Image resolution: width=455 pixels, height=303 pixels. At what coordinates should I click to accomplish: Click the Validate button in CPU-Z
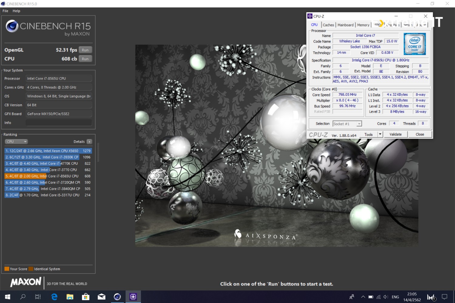[396, 135]
